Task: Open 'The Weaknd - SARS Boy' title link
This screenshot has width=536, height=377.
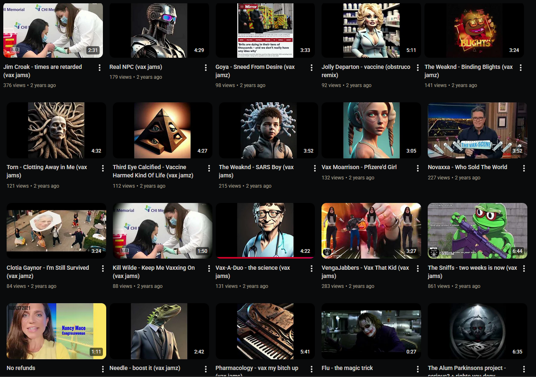Action: coord(256,171)
